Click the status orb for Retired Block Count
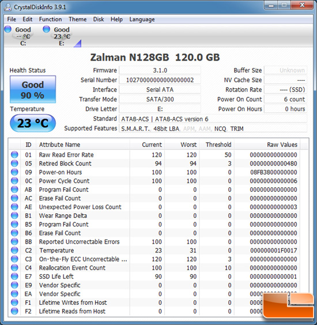317x325 pixels. tap(14, 163)
